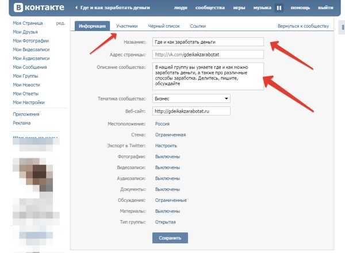Change Материалы setting Выключены

click(x=168, y=211)
